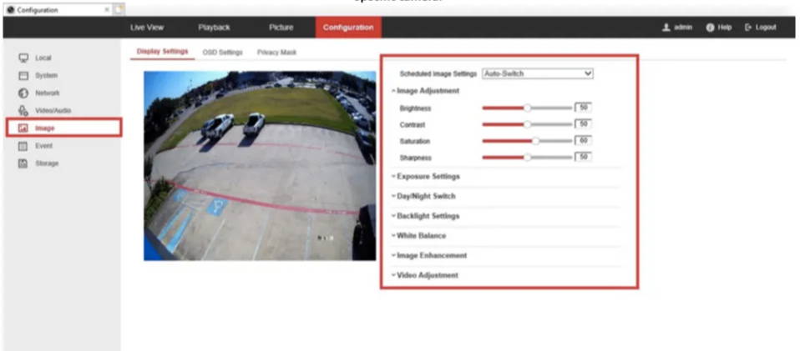Open the Picture tab
800x351 pixels.
point(281,28)
